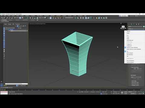Open Select by Name dialog icon

point(22,18)
